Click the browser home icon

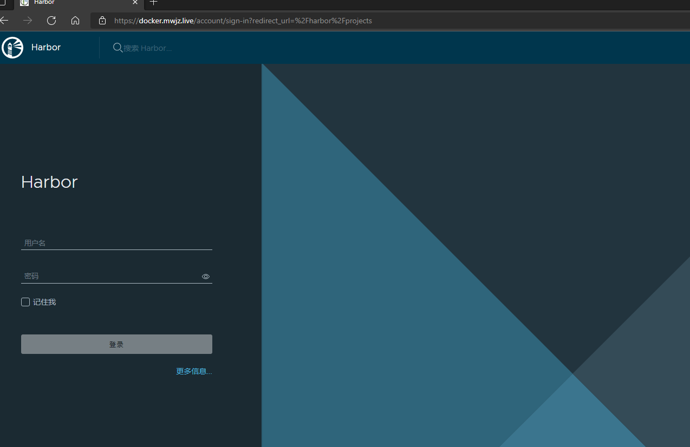click(x=75, y=21)
